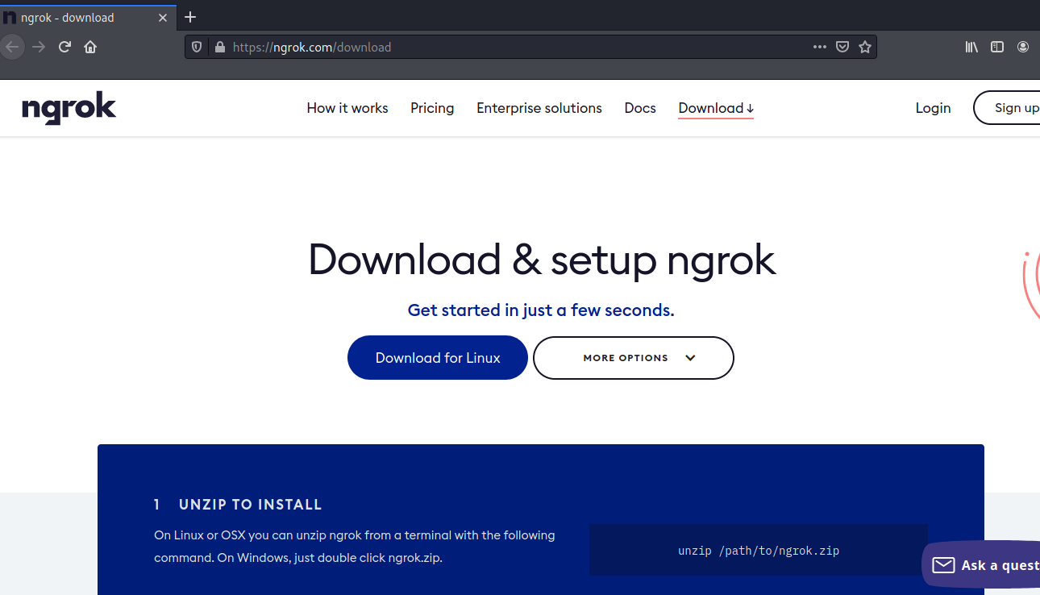Click the Login link
The image size is (1040, 595).
coord(933,107)
